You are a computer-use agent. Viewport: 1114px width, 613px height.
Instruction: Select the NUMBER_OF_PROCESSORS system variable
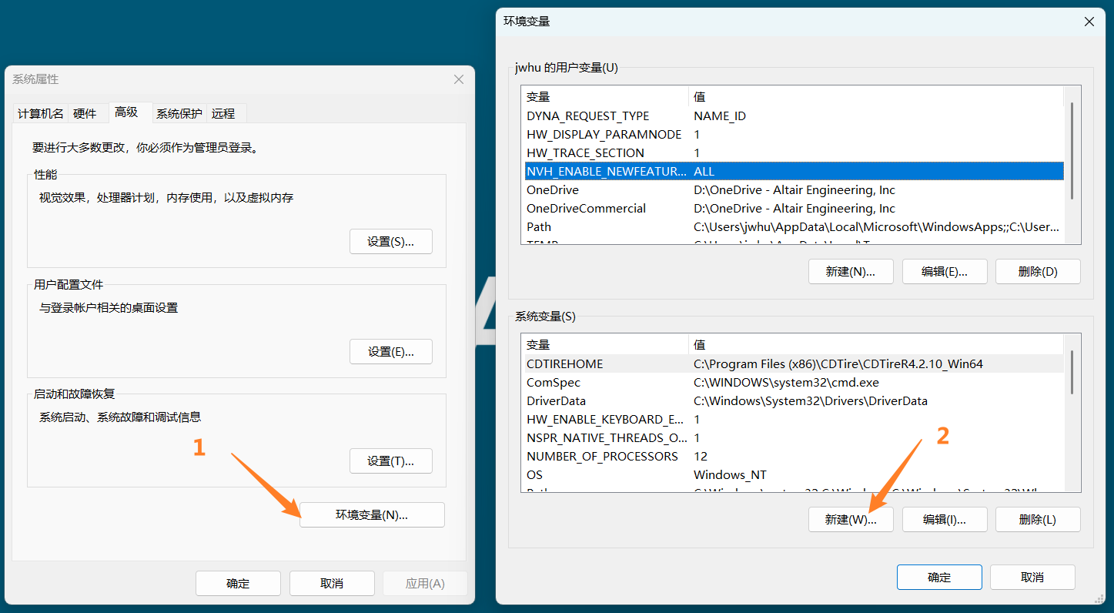click(x=602, y=457)
